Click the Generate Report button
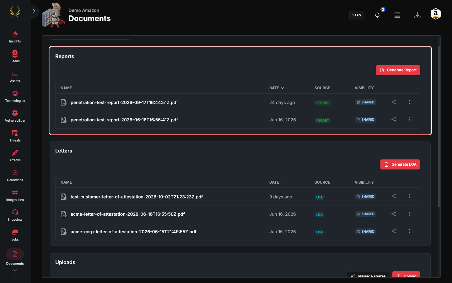 coord(398,70)
